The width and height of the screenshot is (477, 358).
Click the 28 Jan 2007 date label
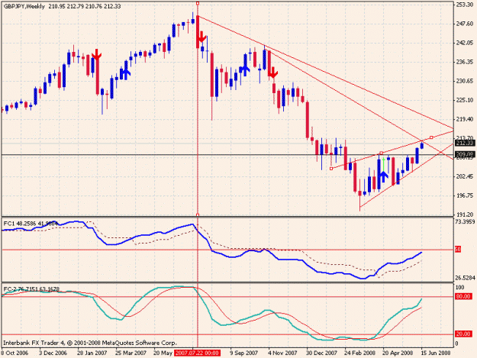(92, 353)
